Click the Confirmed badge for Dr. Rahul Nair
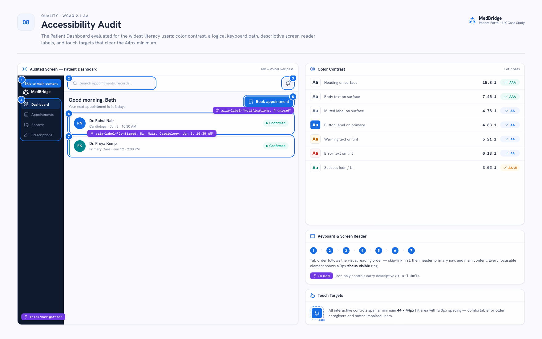The height and width of the screenshot is (339, 542). (x=276, y=123)
